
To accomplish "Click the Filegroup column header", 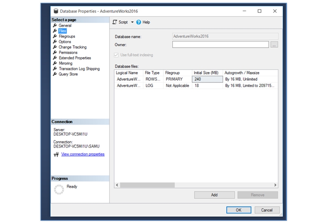I will click(x=178, y=73).
